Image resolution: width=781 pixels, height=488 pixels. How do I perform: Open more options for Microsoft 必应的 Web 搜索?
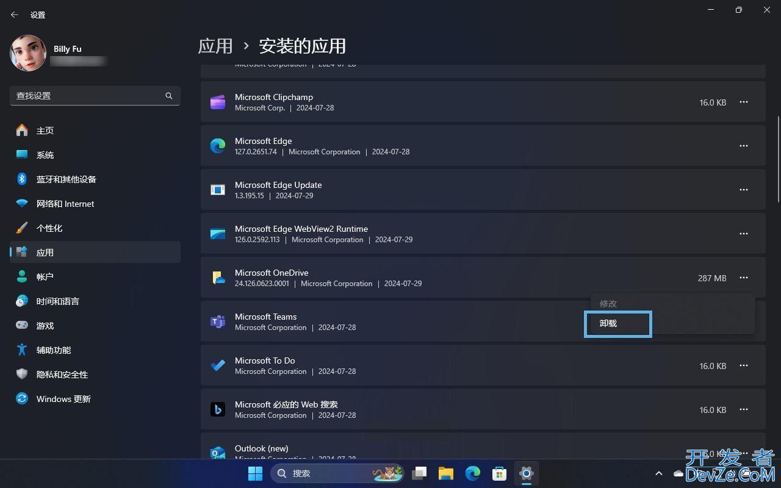[x=744, y=409]
